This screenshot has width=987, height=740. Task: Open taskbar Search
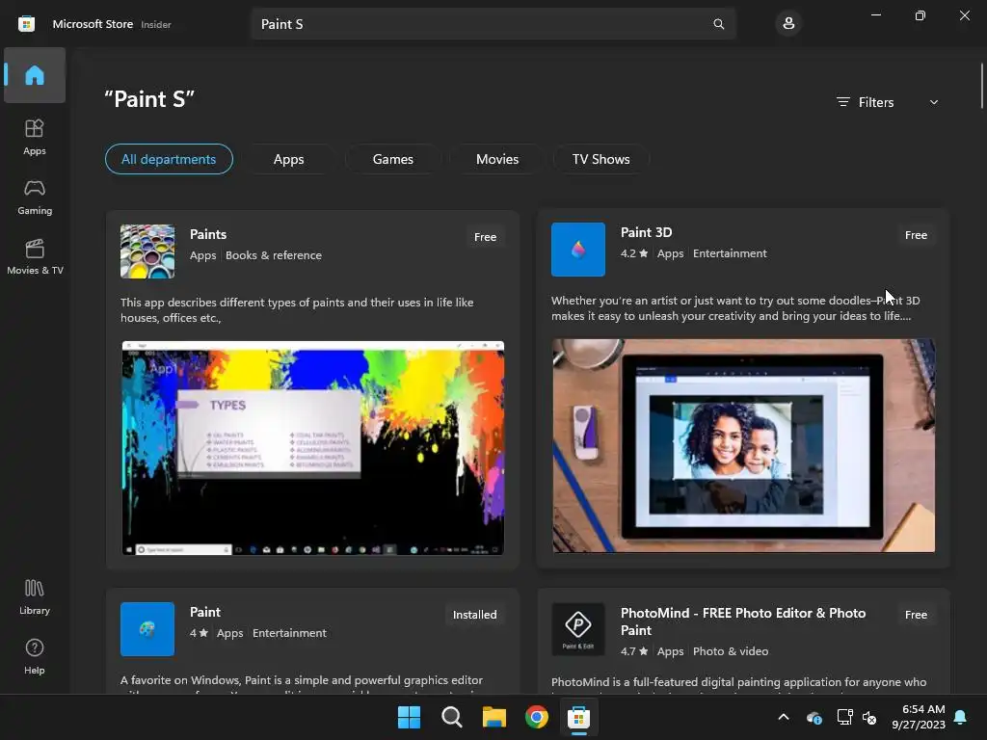(x=452, y=717)
